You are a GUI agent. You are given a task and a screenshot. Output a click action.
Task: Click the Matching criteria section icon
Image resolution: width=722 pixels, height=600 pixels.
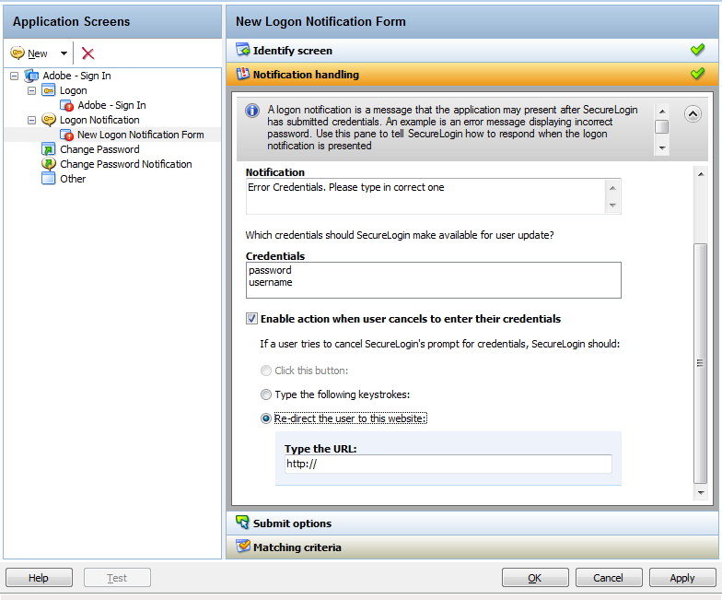coord(243,547)
